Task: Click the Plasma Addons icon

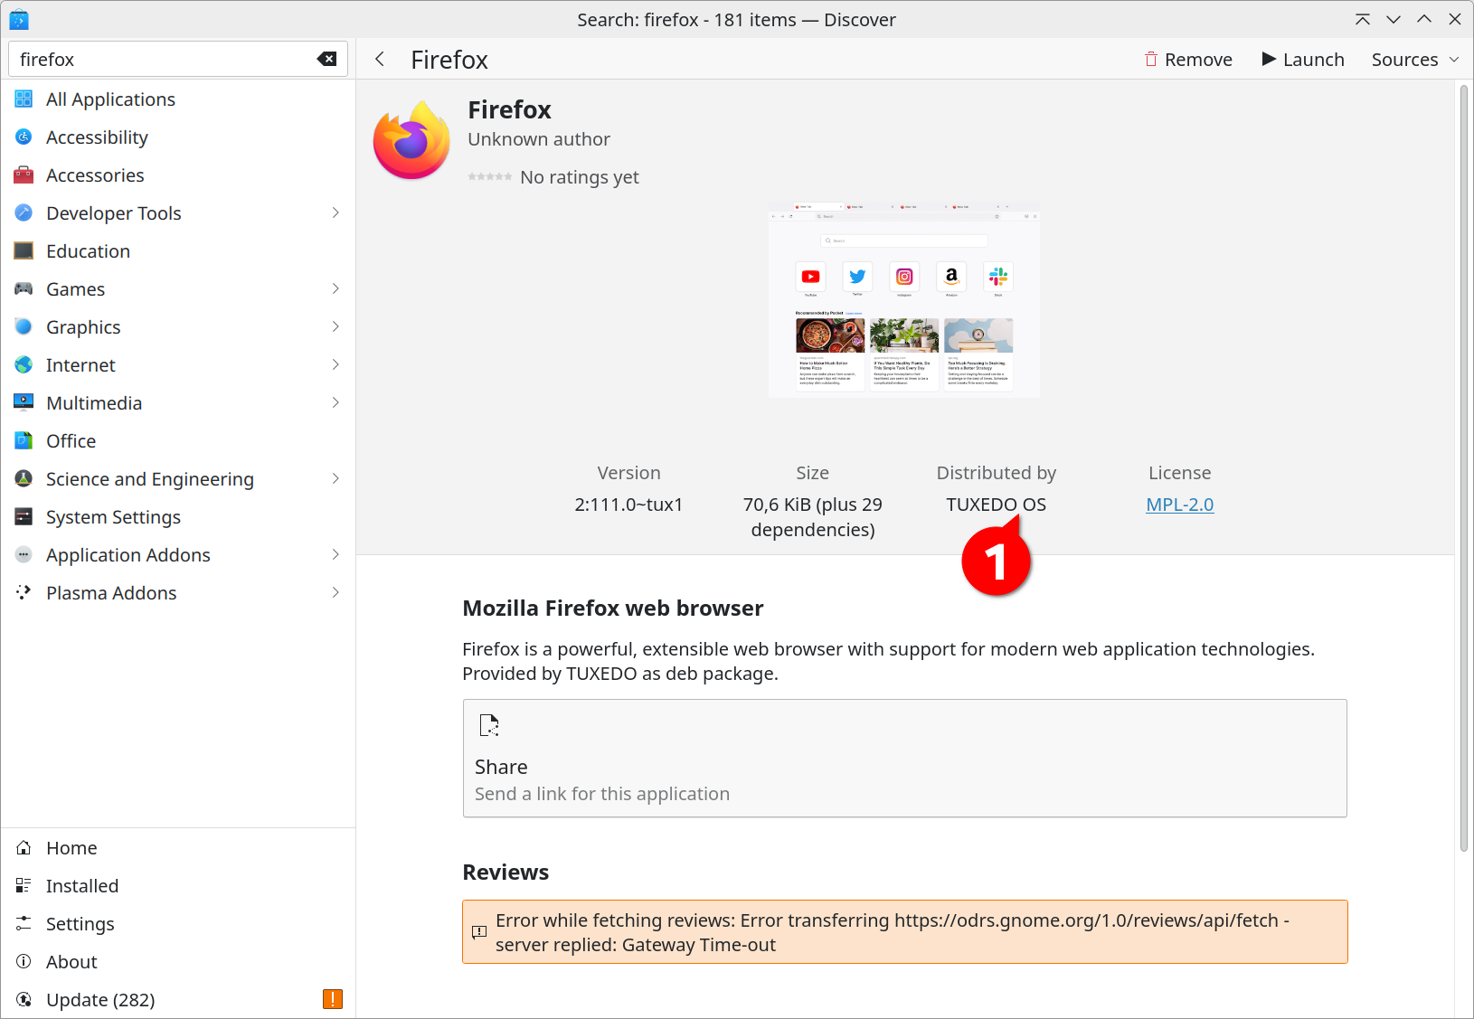Action: coord(24,593)
